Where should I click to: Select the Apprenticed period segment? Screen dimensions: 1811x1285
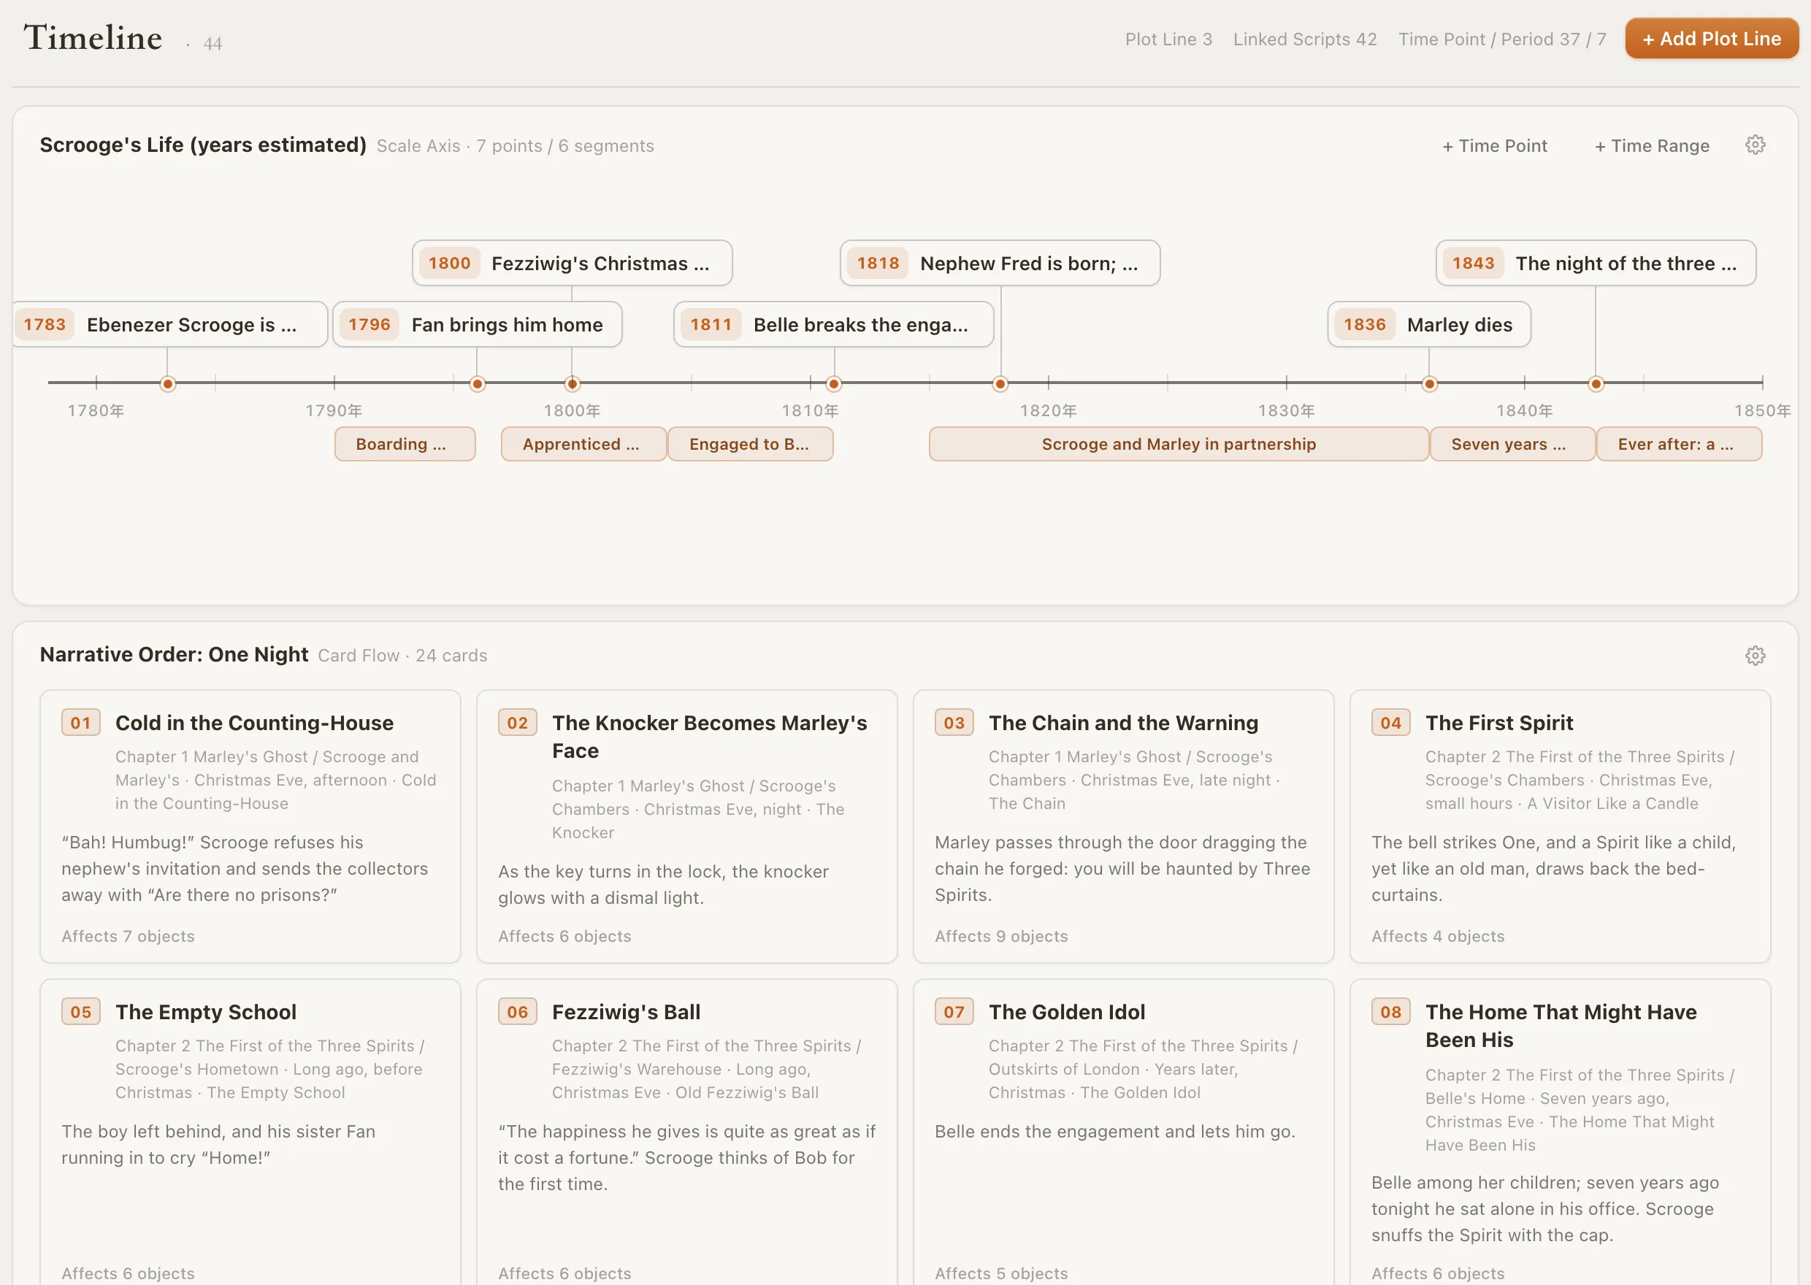(x=583, y=444)
